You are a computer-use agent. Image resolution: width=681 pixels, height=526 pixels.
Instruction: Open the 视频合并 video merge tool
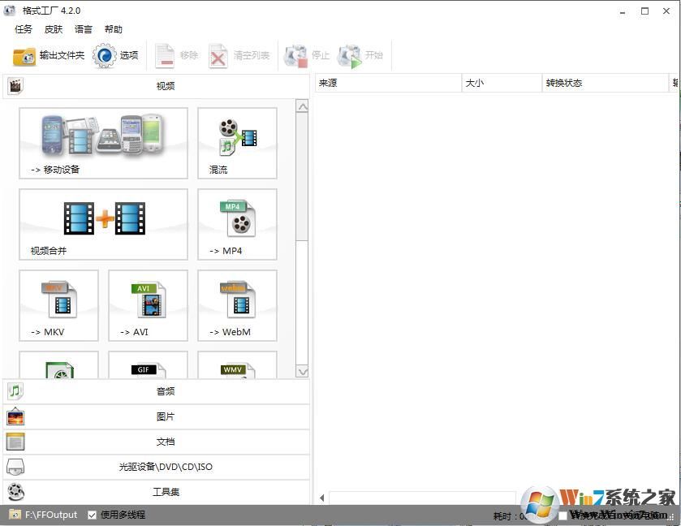pos(103,224)
